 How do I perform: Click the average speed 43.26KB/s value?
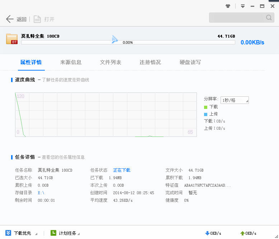(123, 200)
